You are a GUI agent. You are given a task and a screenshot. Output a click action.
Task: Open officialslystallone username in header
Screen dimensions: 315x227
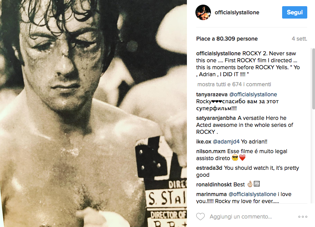click(x=237, y=12)
